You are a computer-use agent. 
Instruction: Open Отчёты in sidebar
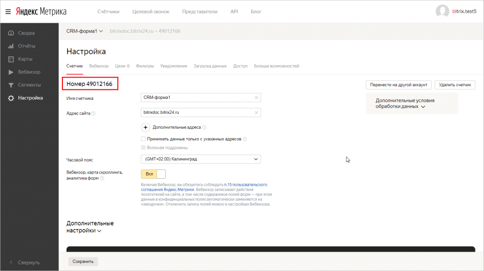[26, 46]
